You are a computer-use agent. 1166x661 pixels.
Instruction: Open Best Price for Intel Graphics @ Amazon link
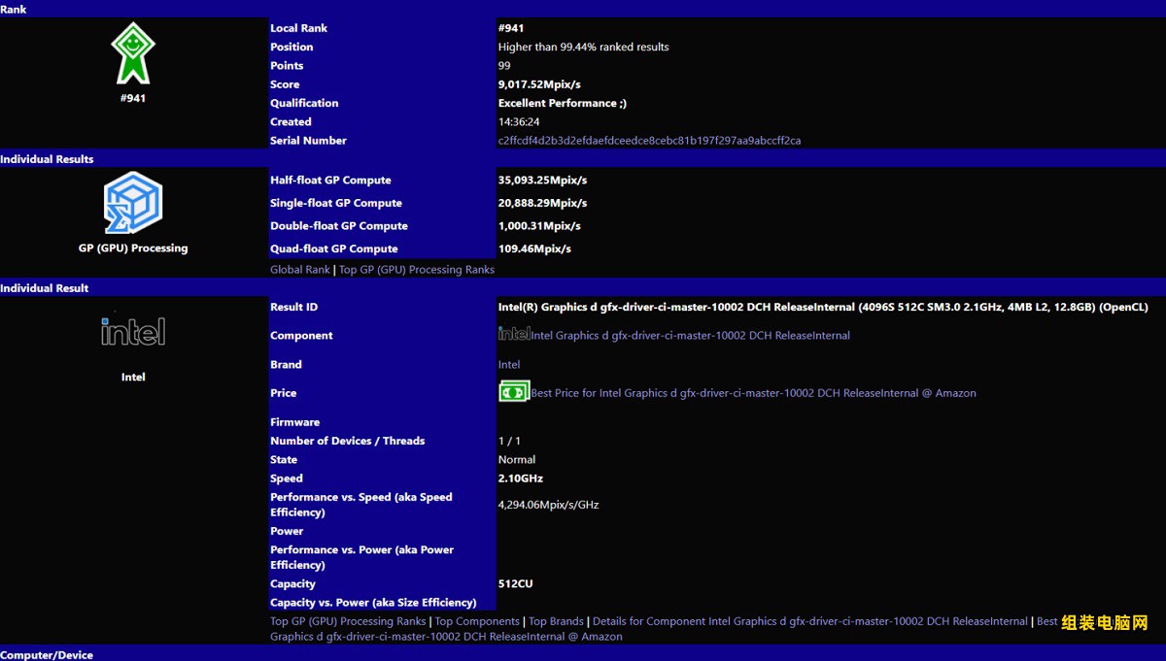point(753,393)
